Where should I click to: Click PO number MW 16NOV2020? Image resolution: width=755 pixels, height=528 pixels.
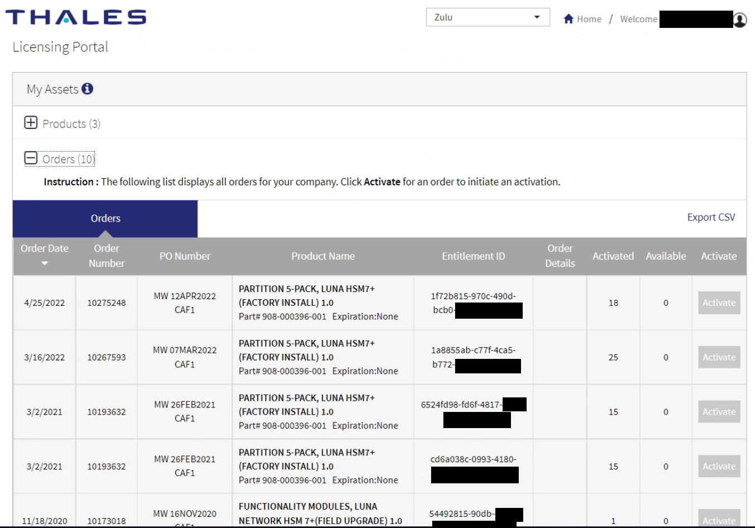coord(185,514)
